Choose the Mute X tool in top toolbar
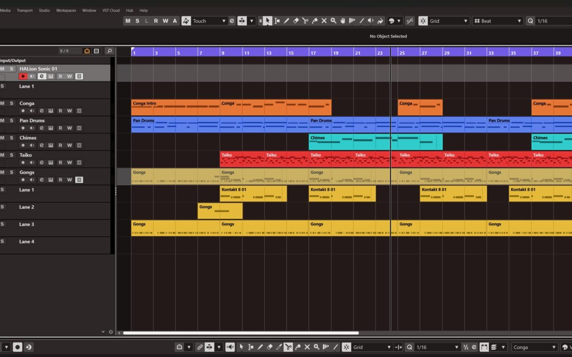572x357 pixels. tap(324, 21)
